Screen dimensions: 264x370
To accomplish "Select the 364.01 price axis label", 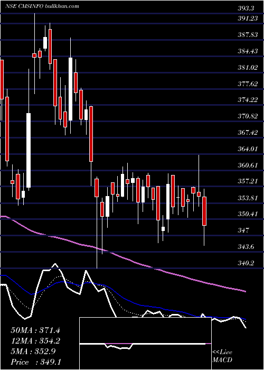I will click(x=248, y=149).
